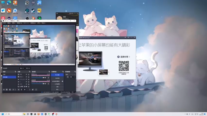Open the Steam desktop shortcut

tap(33, 11)
